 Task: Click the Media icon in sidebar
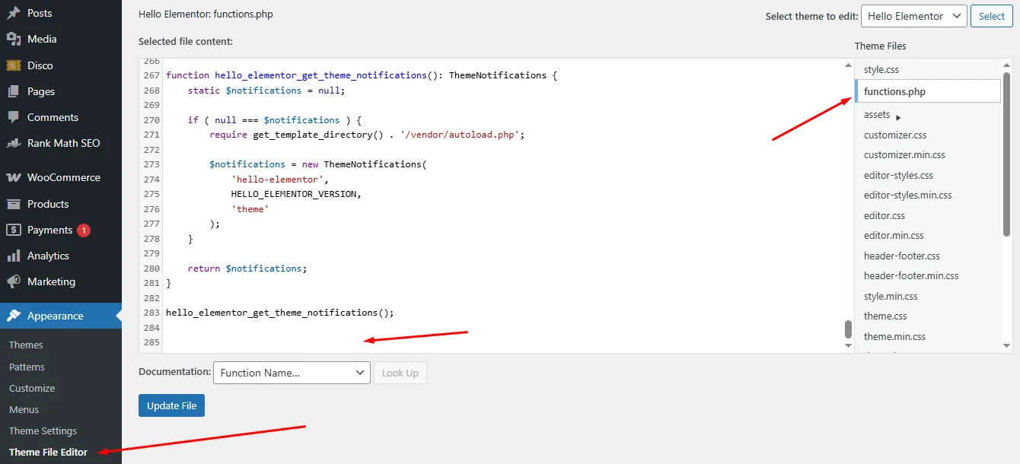point(14,39)
